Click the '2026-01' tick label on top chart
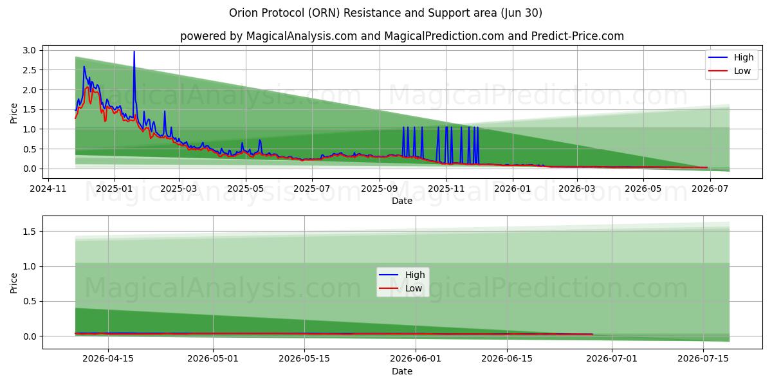 pyautogui.click(x=512, y=189)
